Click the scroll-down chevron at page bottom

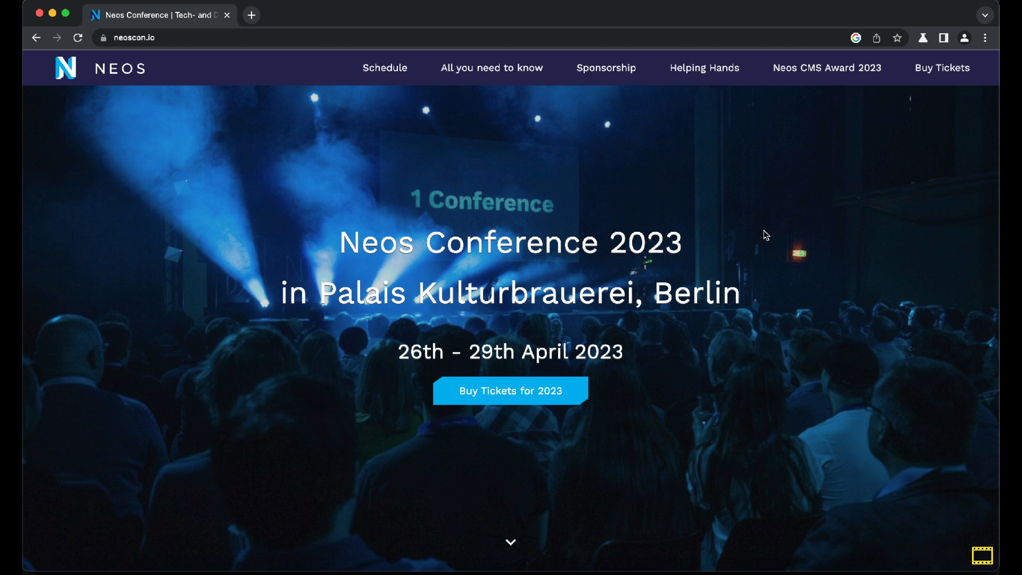pyautogui.click(x=510, y=542)
